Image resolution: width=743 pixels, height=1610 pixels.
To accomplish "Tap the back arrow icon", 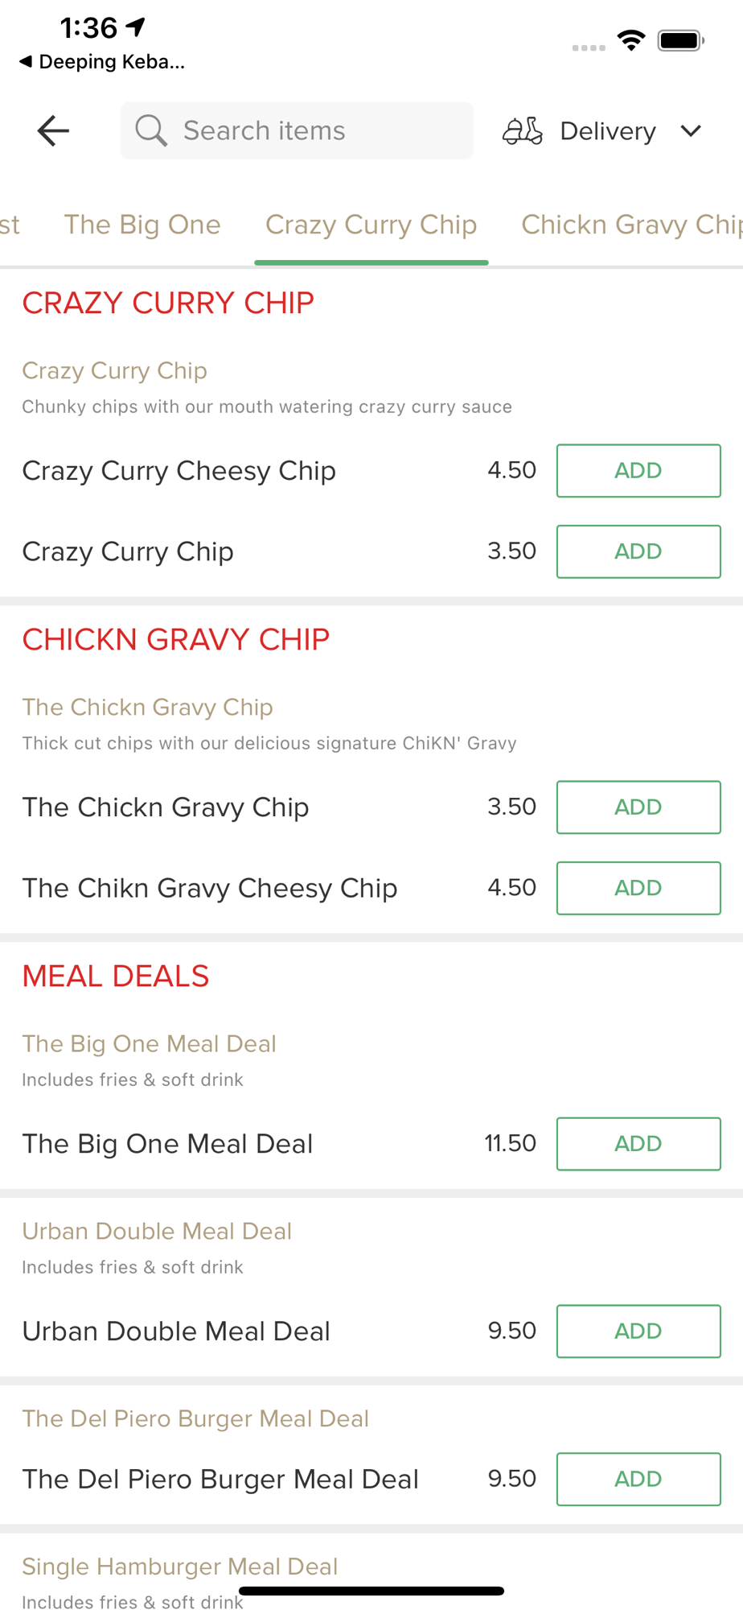I will pyautogui.click(x=53, y=130).
